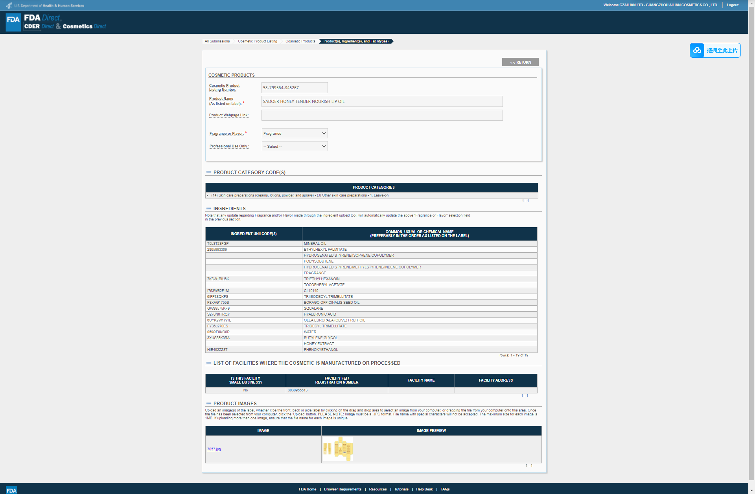Go to All Submissions breadcrumb

(217, 41)
